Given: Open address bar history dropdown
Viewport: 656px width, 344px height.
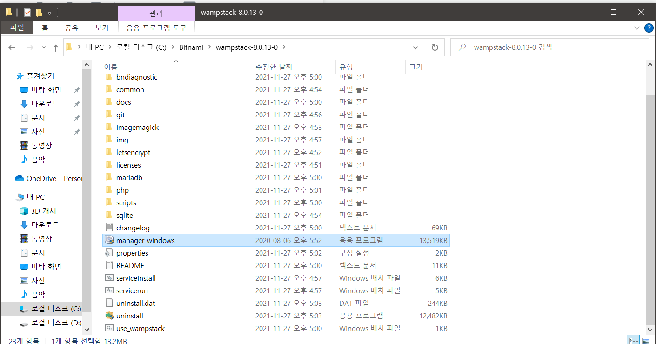Looking at the screenshot, I should 415,47.
